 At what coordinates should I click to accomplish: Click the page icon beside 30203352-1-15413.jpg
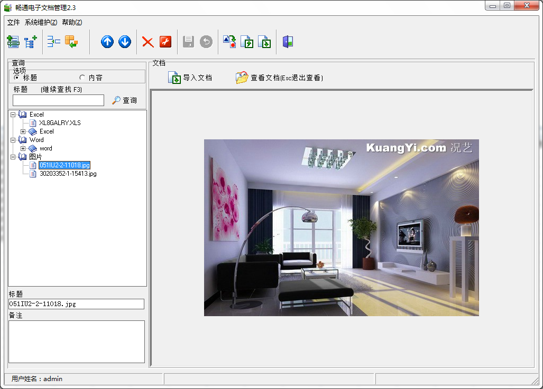coord(33,174)
